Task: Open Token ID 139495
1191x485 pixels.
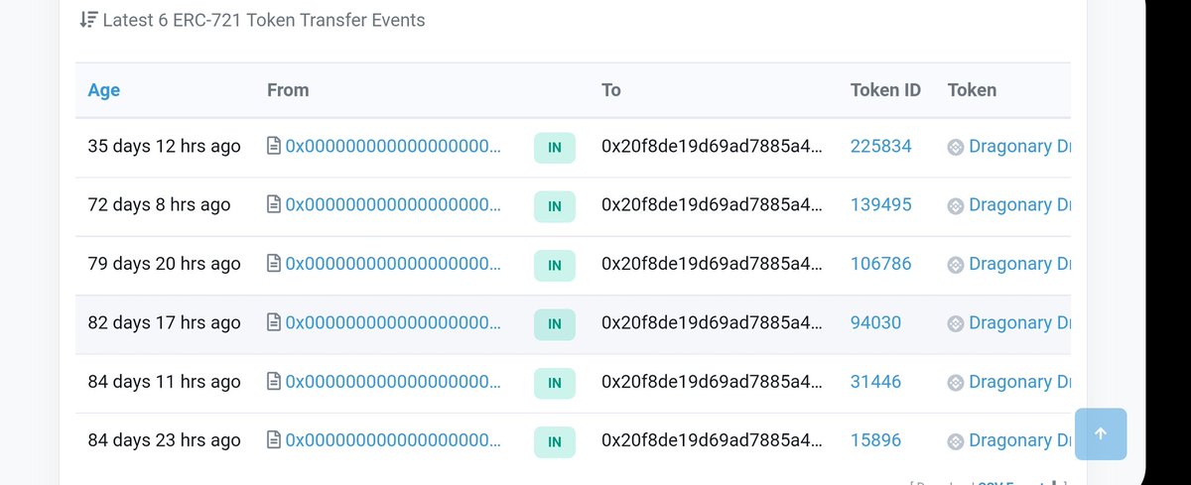Action: [x=880, y=205]
